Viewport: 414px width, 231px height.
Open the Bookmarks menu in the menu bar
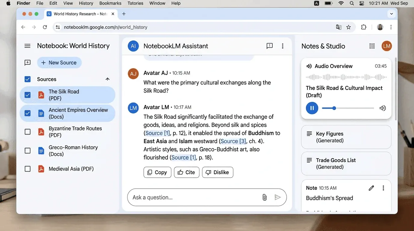110,3
